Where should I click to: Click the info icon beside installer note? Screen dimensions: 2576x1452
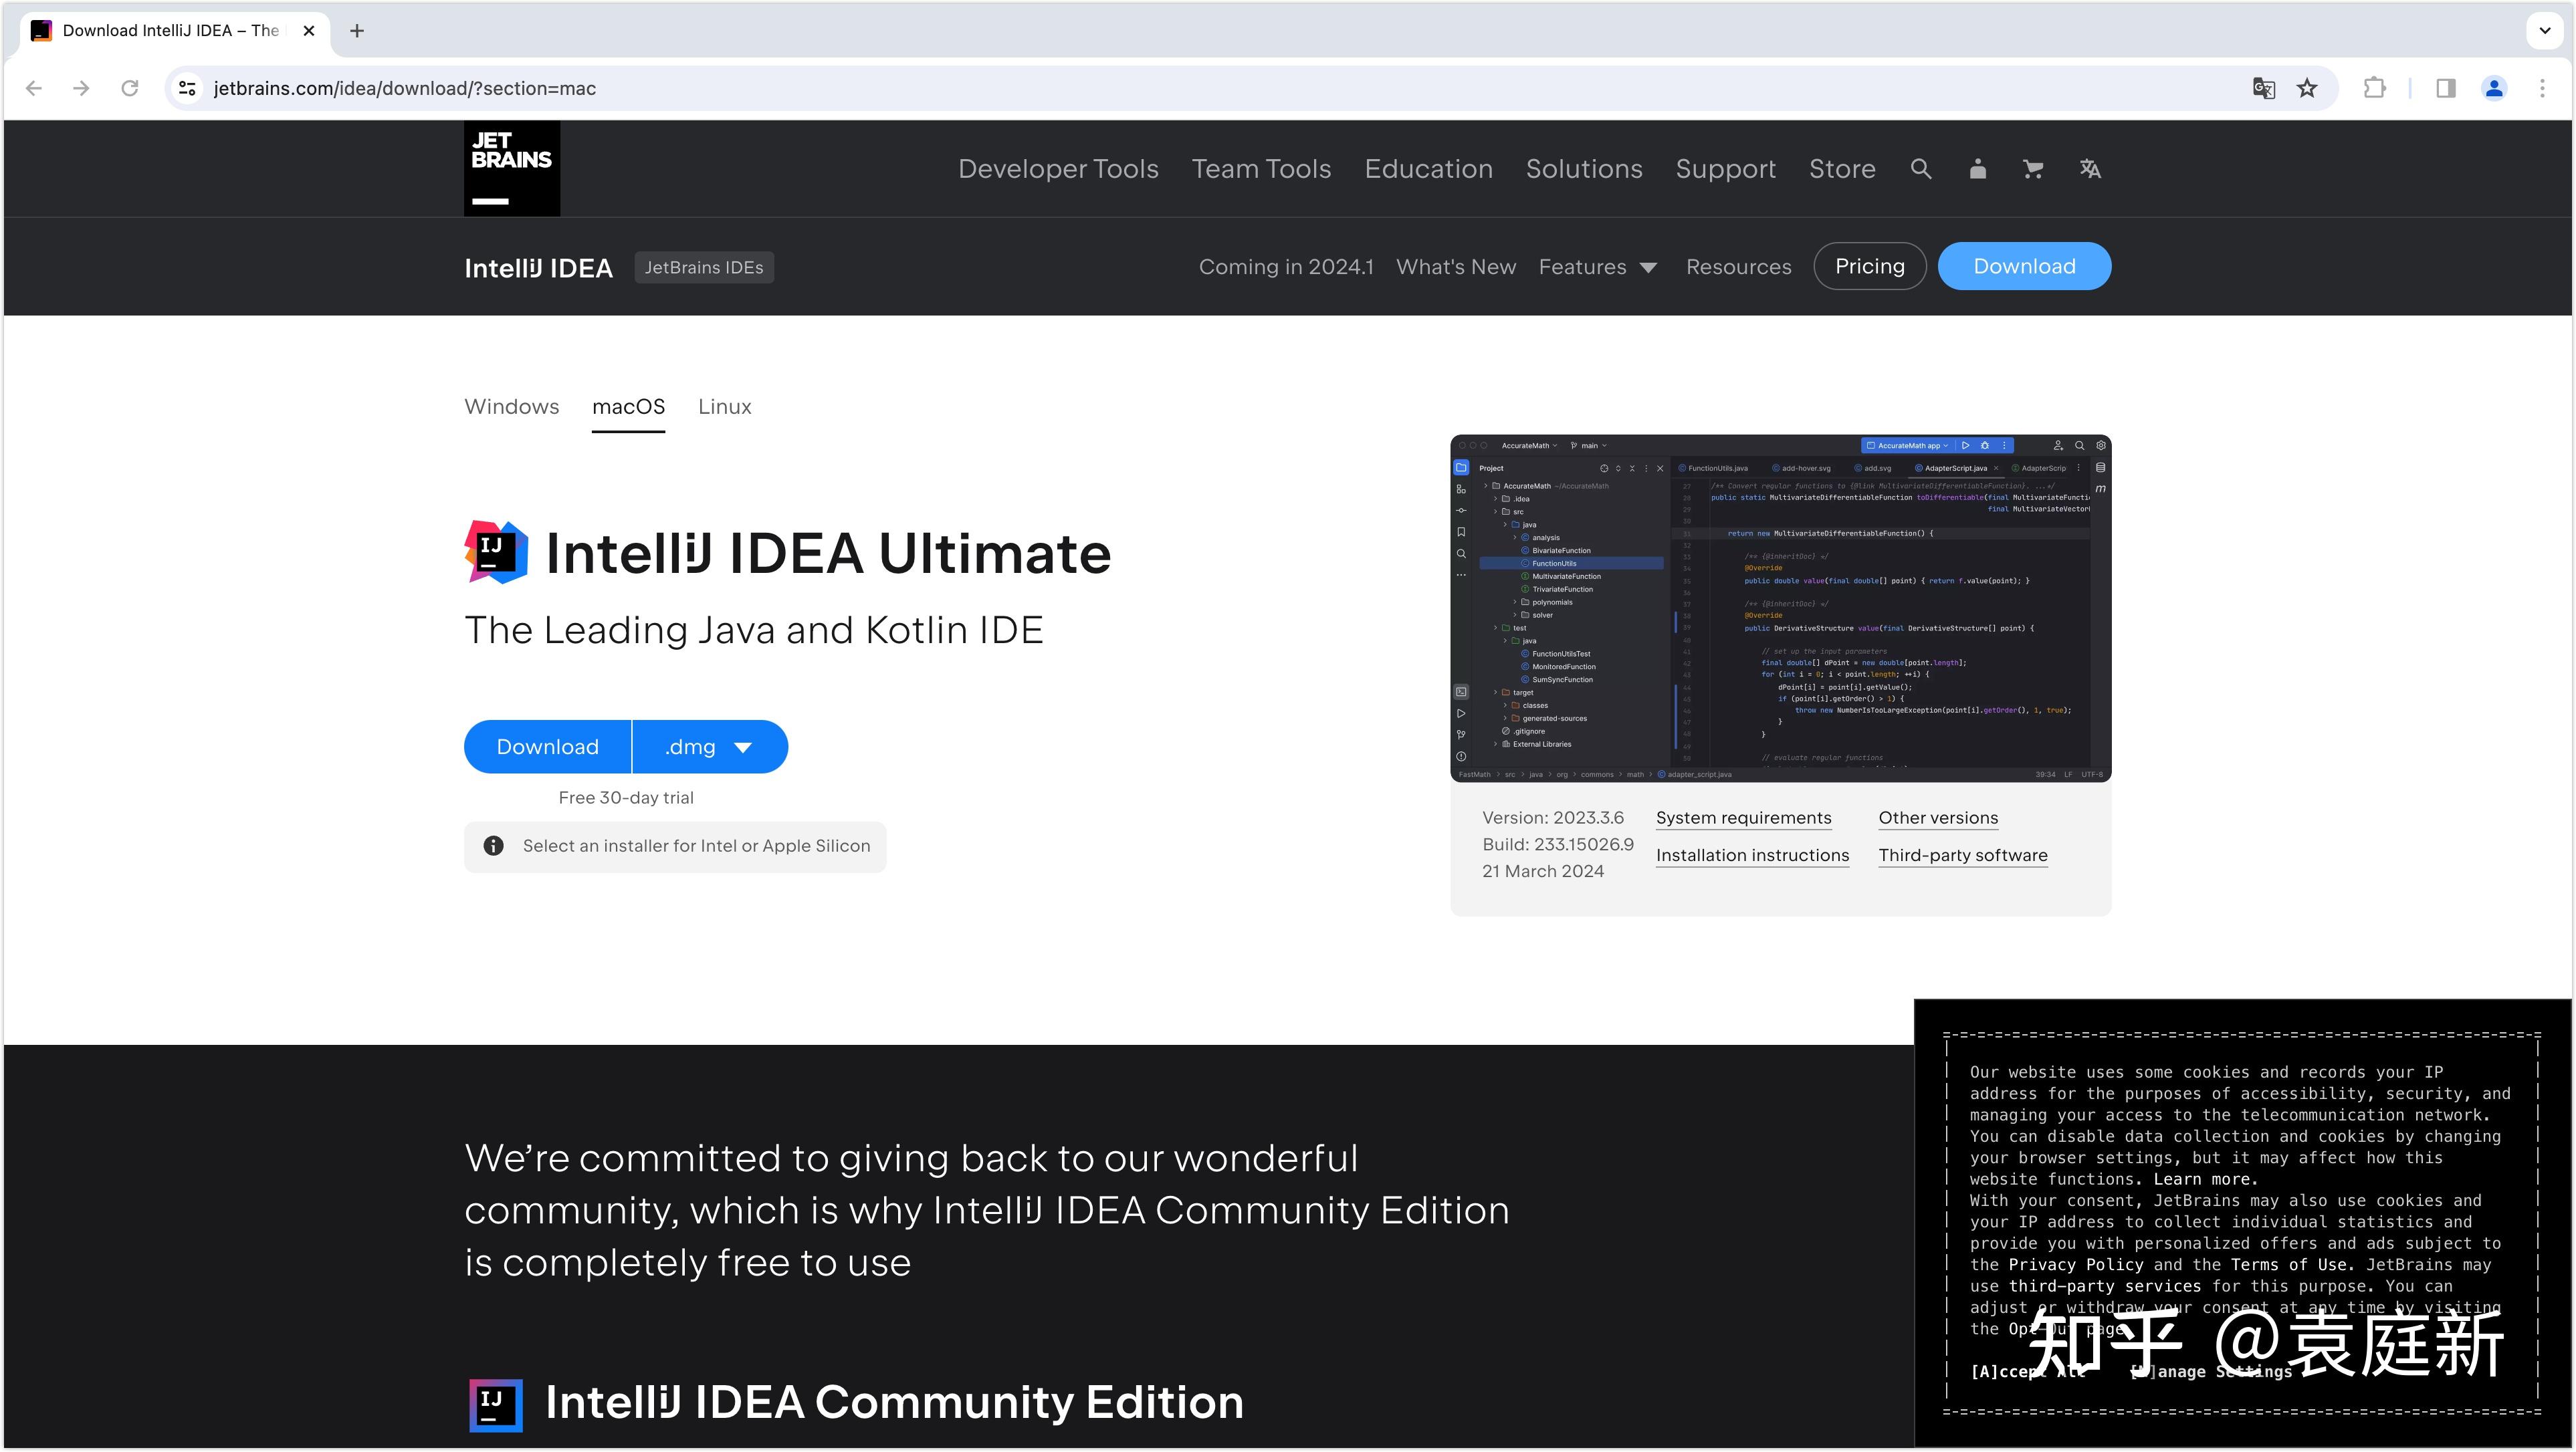pos(493,846)
